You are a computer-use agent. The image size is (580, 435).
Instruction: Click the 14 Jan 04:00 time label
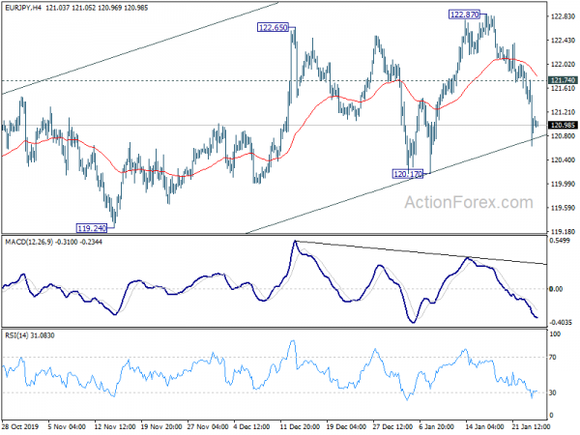coord(484,426)
